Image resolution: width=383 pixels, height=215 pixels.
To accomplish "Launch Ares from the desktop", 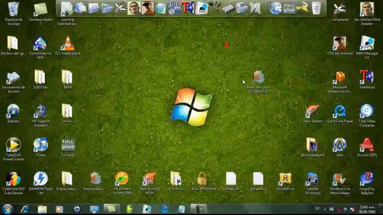I will 339,148.
